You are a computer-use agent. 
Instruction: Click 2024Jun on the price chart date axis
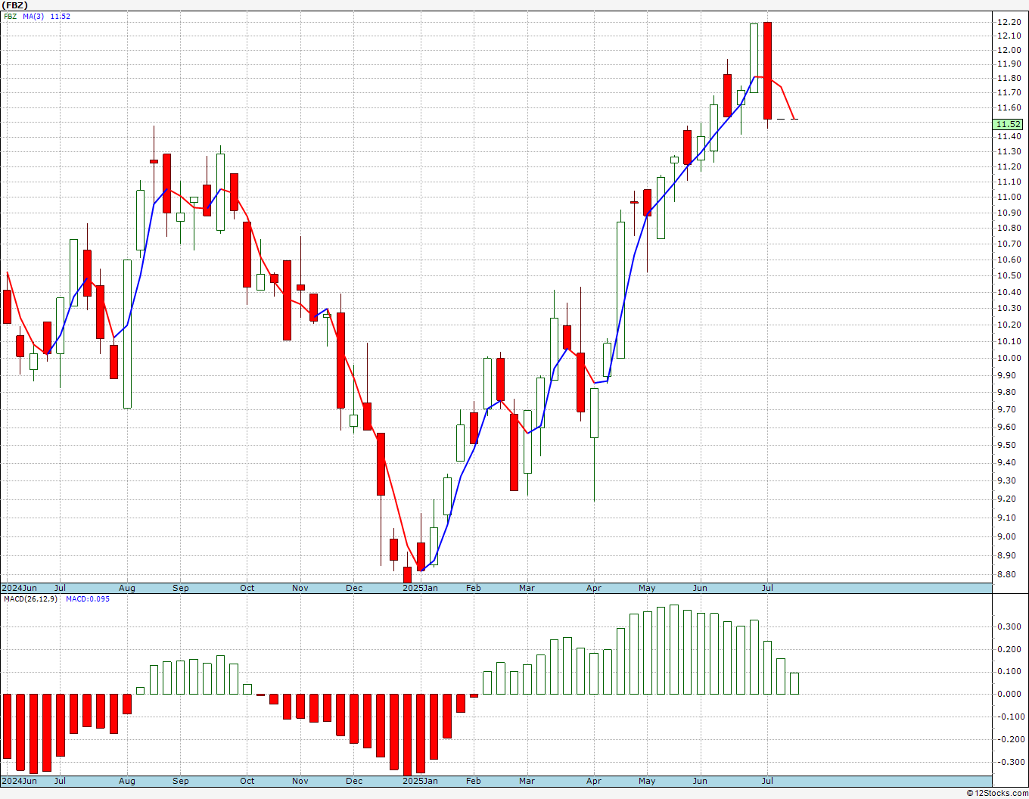20,588
